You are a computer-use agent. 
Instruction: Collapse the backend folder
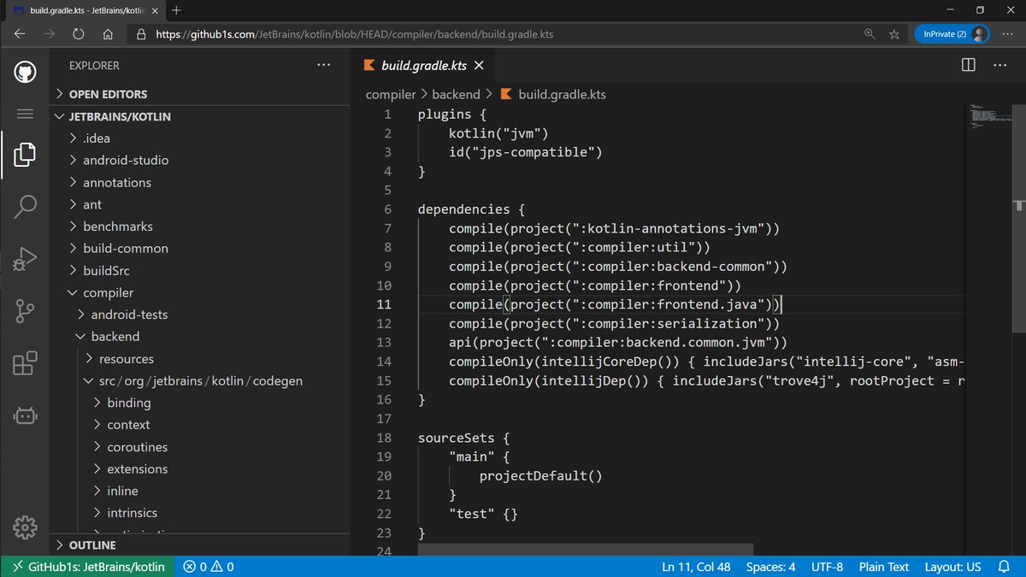201,337
